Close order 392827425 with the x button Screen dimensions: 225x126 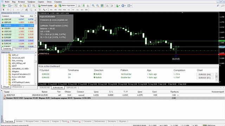pos(178,95)
